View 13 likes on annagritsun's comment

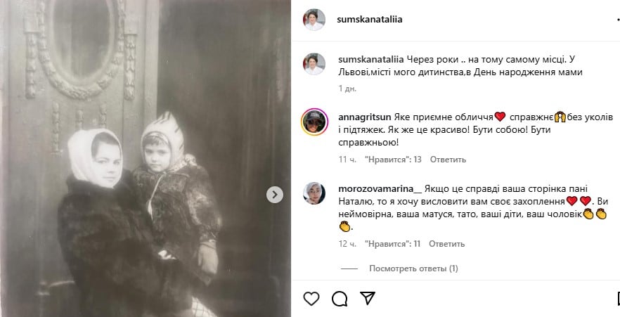pyautogui.click(x=393, y=160)
